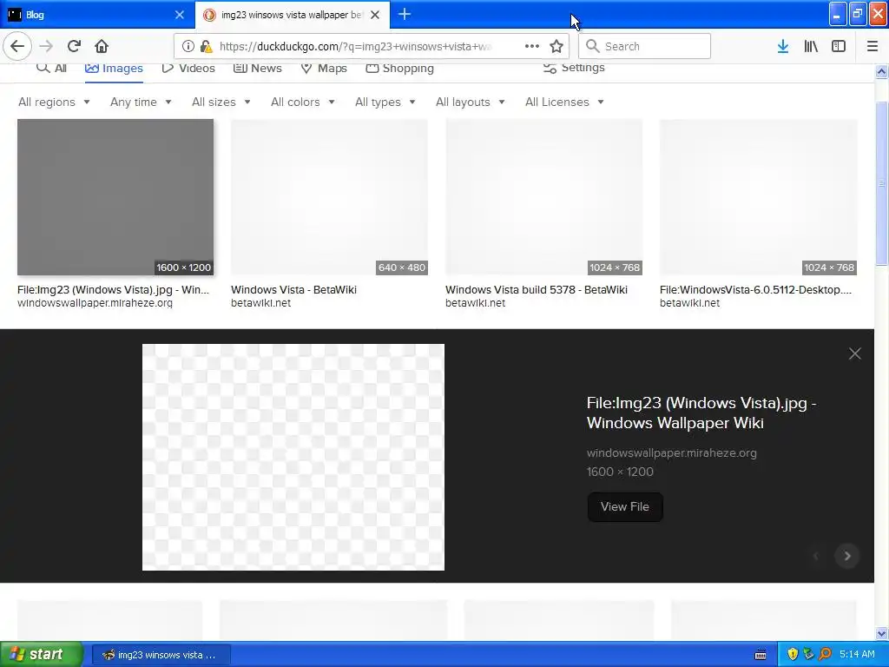Switch to the News search tab
This screenshot has height=667, width=889.
tap(257, 68)
